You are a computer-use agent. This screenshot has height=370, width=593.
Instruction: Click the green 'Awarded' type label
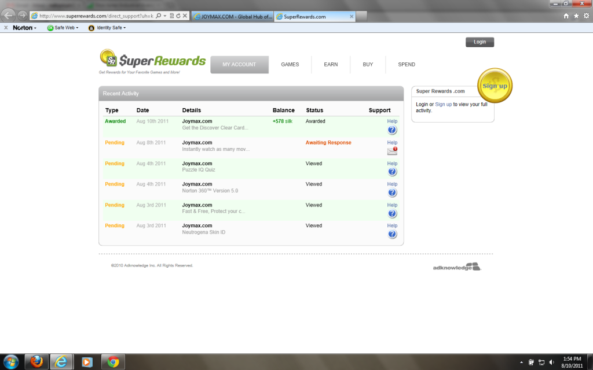coord(115,121)
